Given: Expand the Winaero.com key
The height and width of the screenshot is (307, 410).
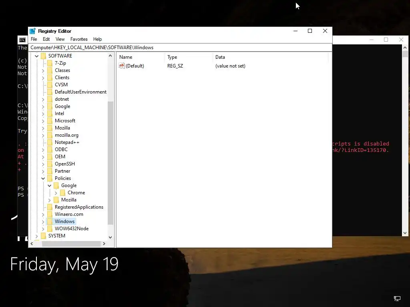Looking at the screenshot, I should click(43, 214).
